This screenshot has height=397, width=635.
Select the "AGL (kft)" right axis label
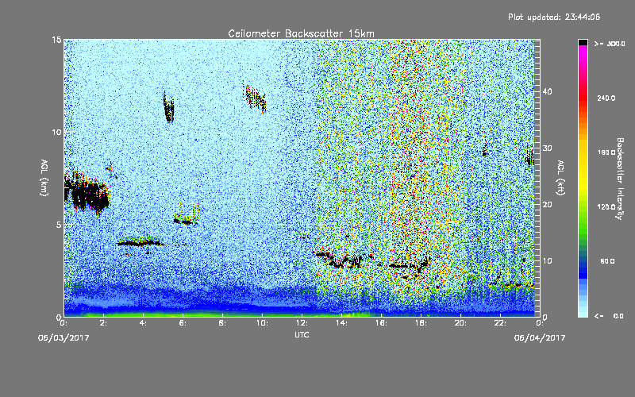point(560,178)
